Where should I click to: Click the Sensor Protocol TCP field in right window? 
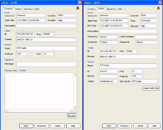(137, 76)
